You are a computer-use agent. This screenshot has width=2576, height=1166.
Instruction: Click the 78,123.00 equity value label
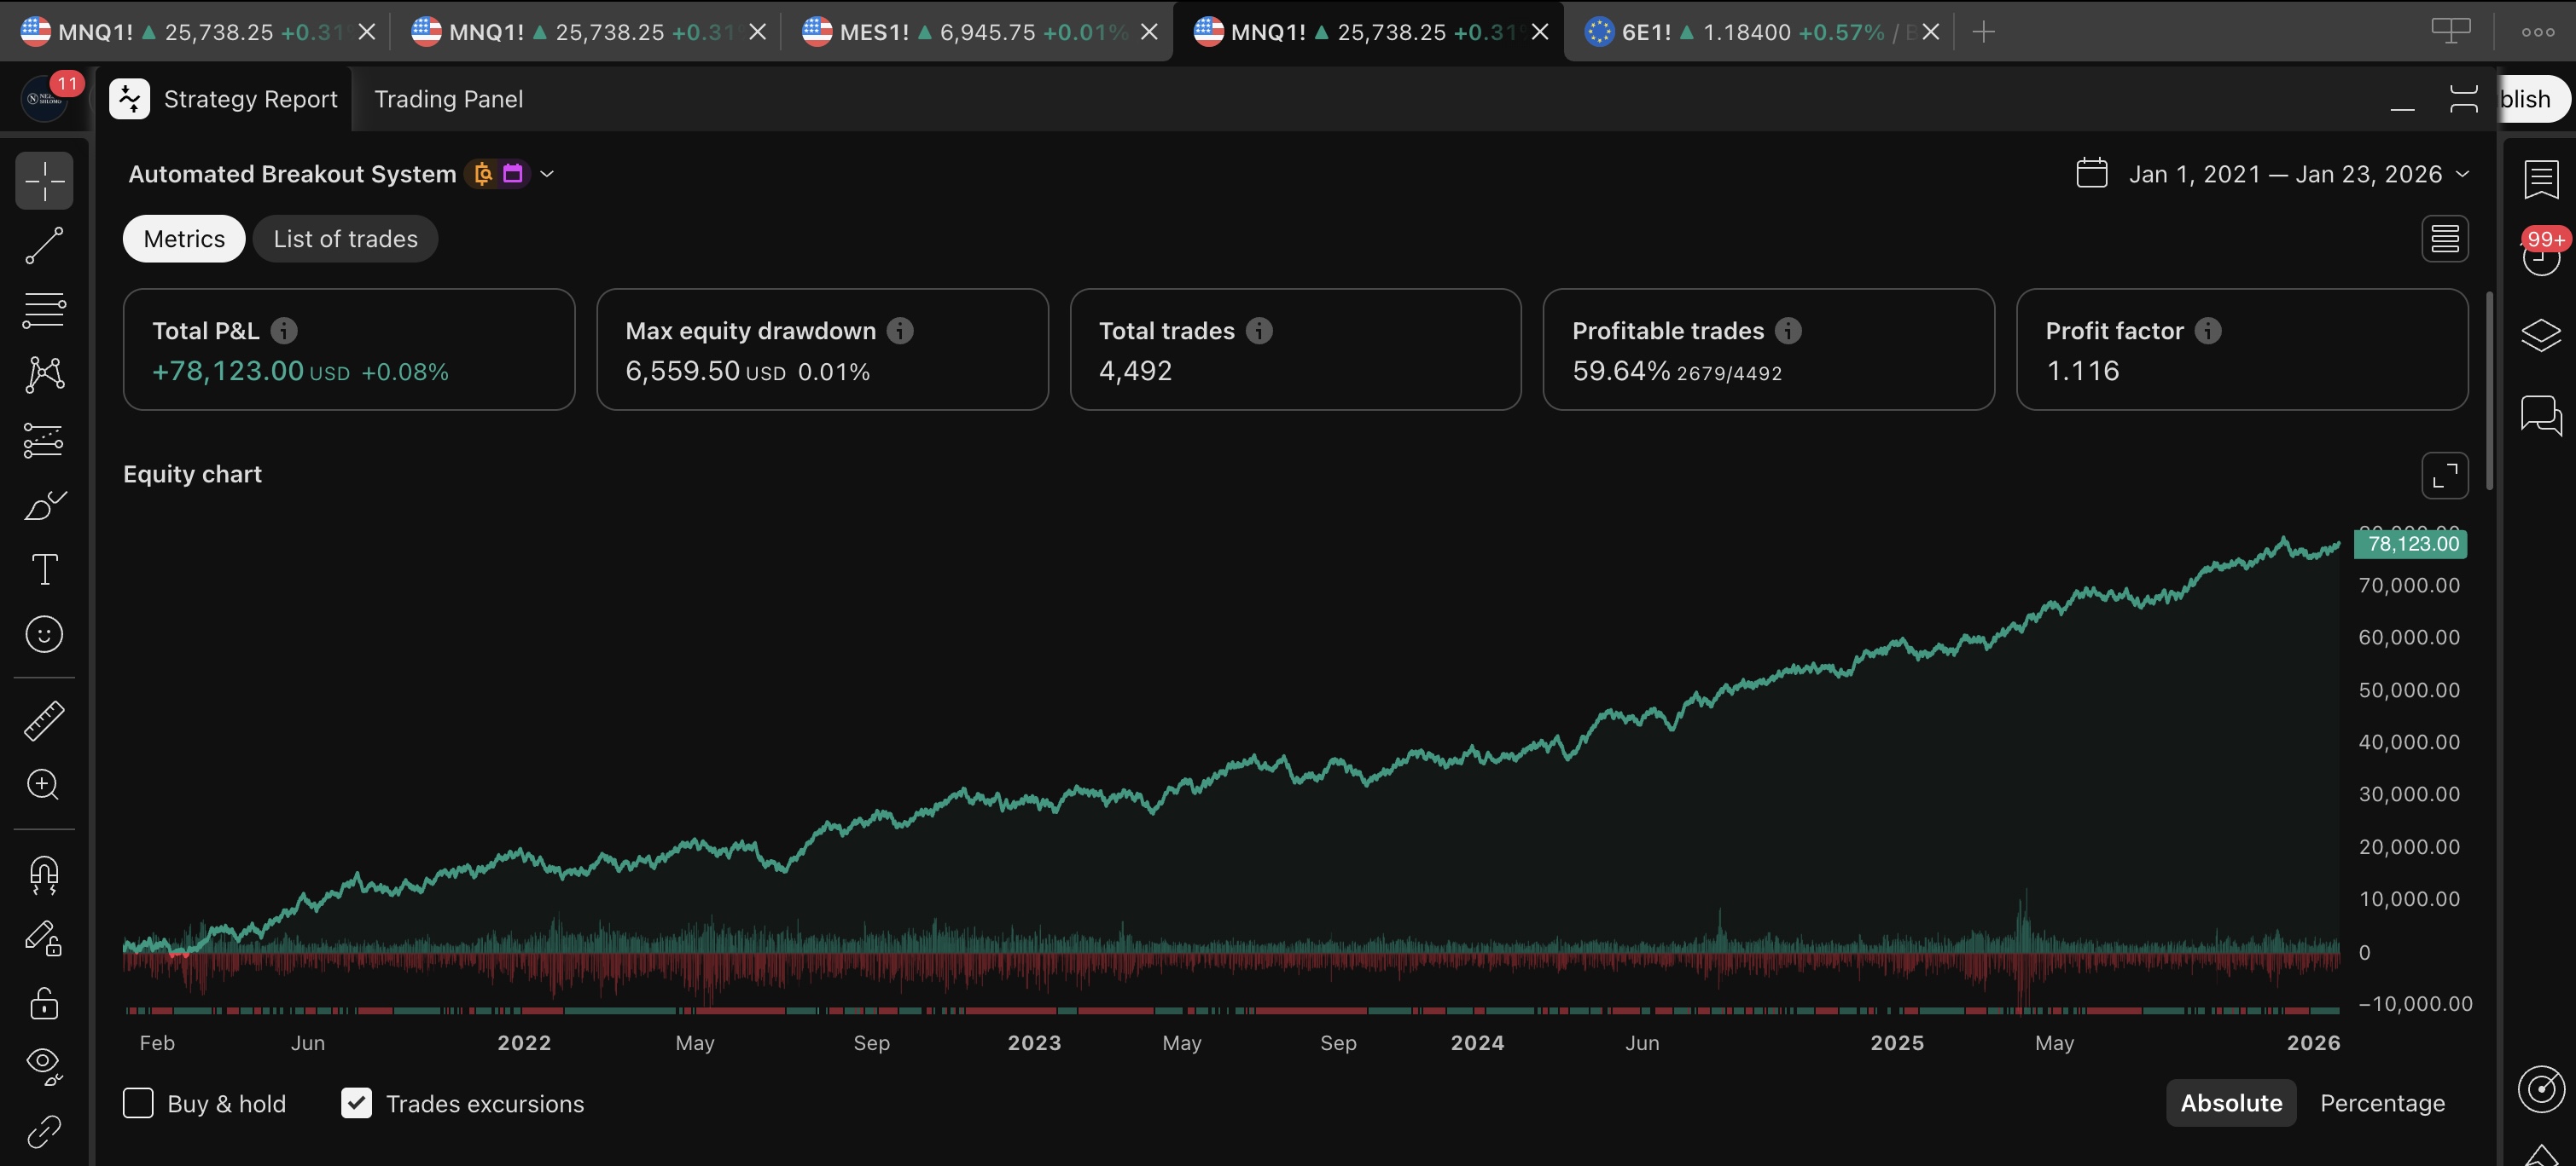click(2412, 544)
